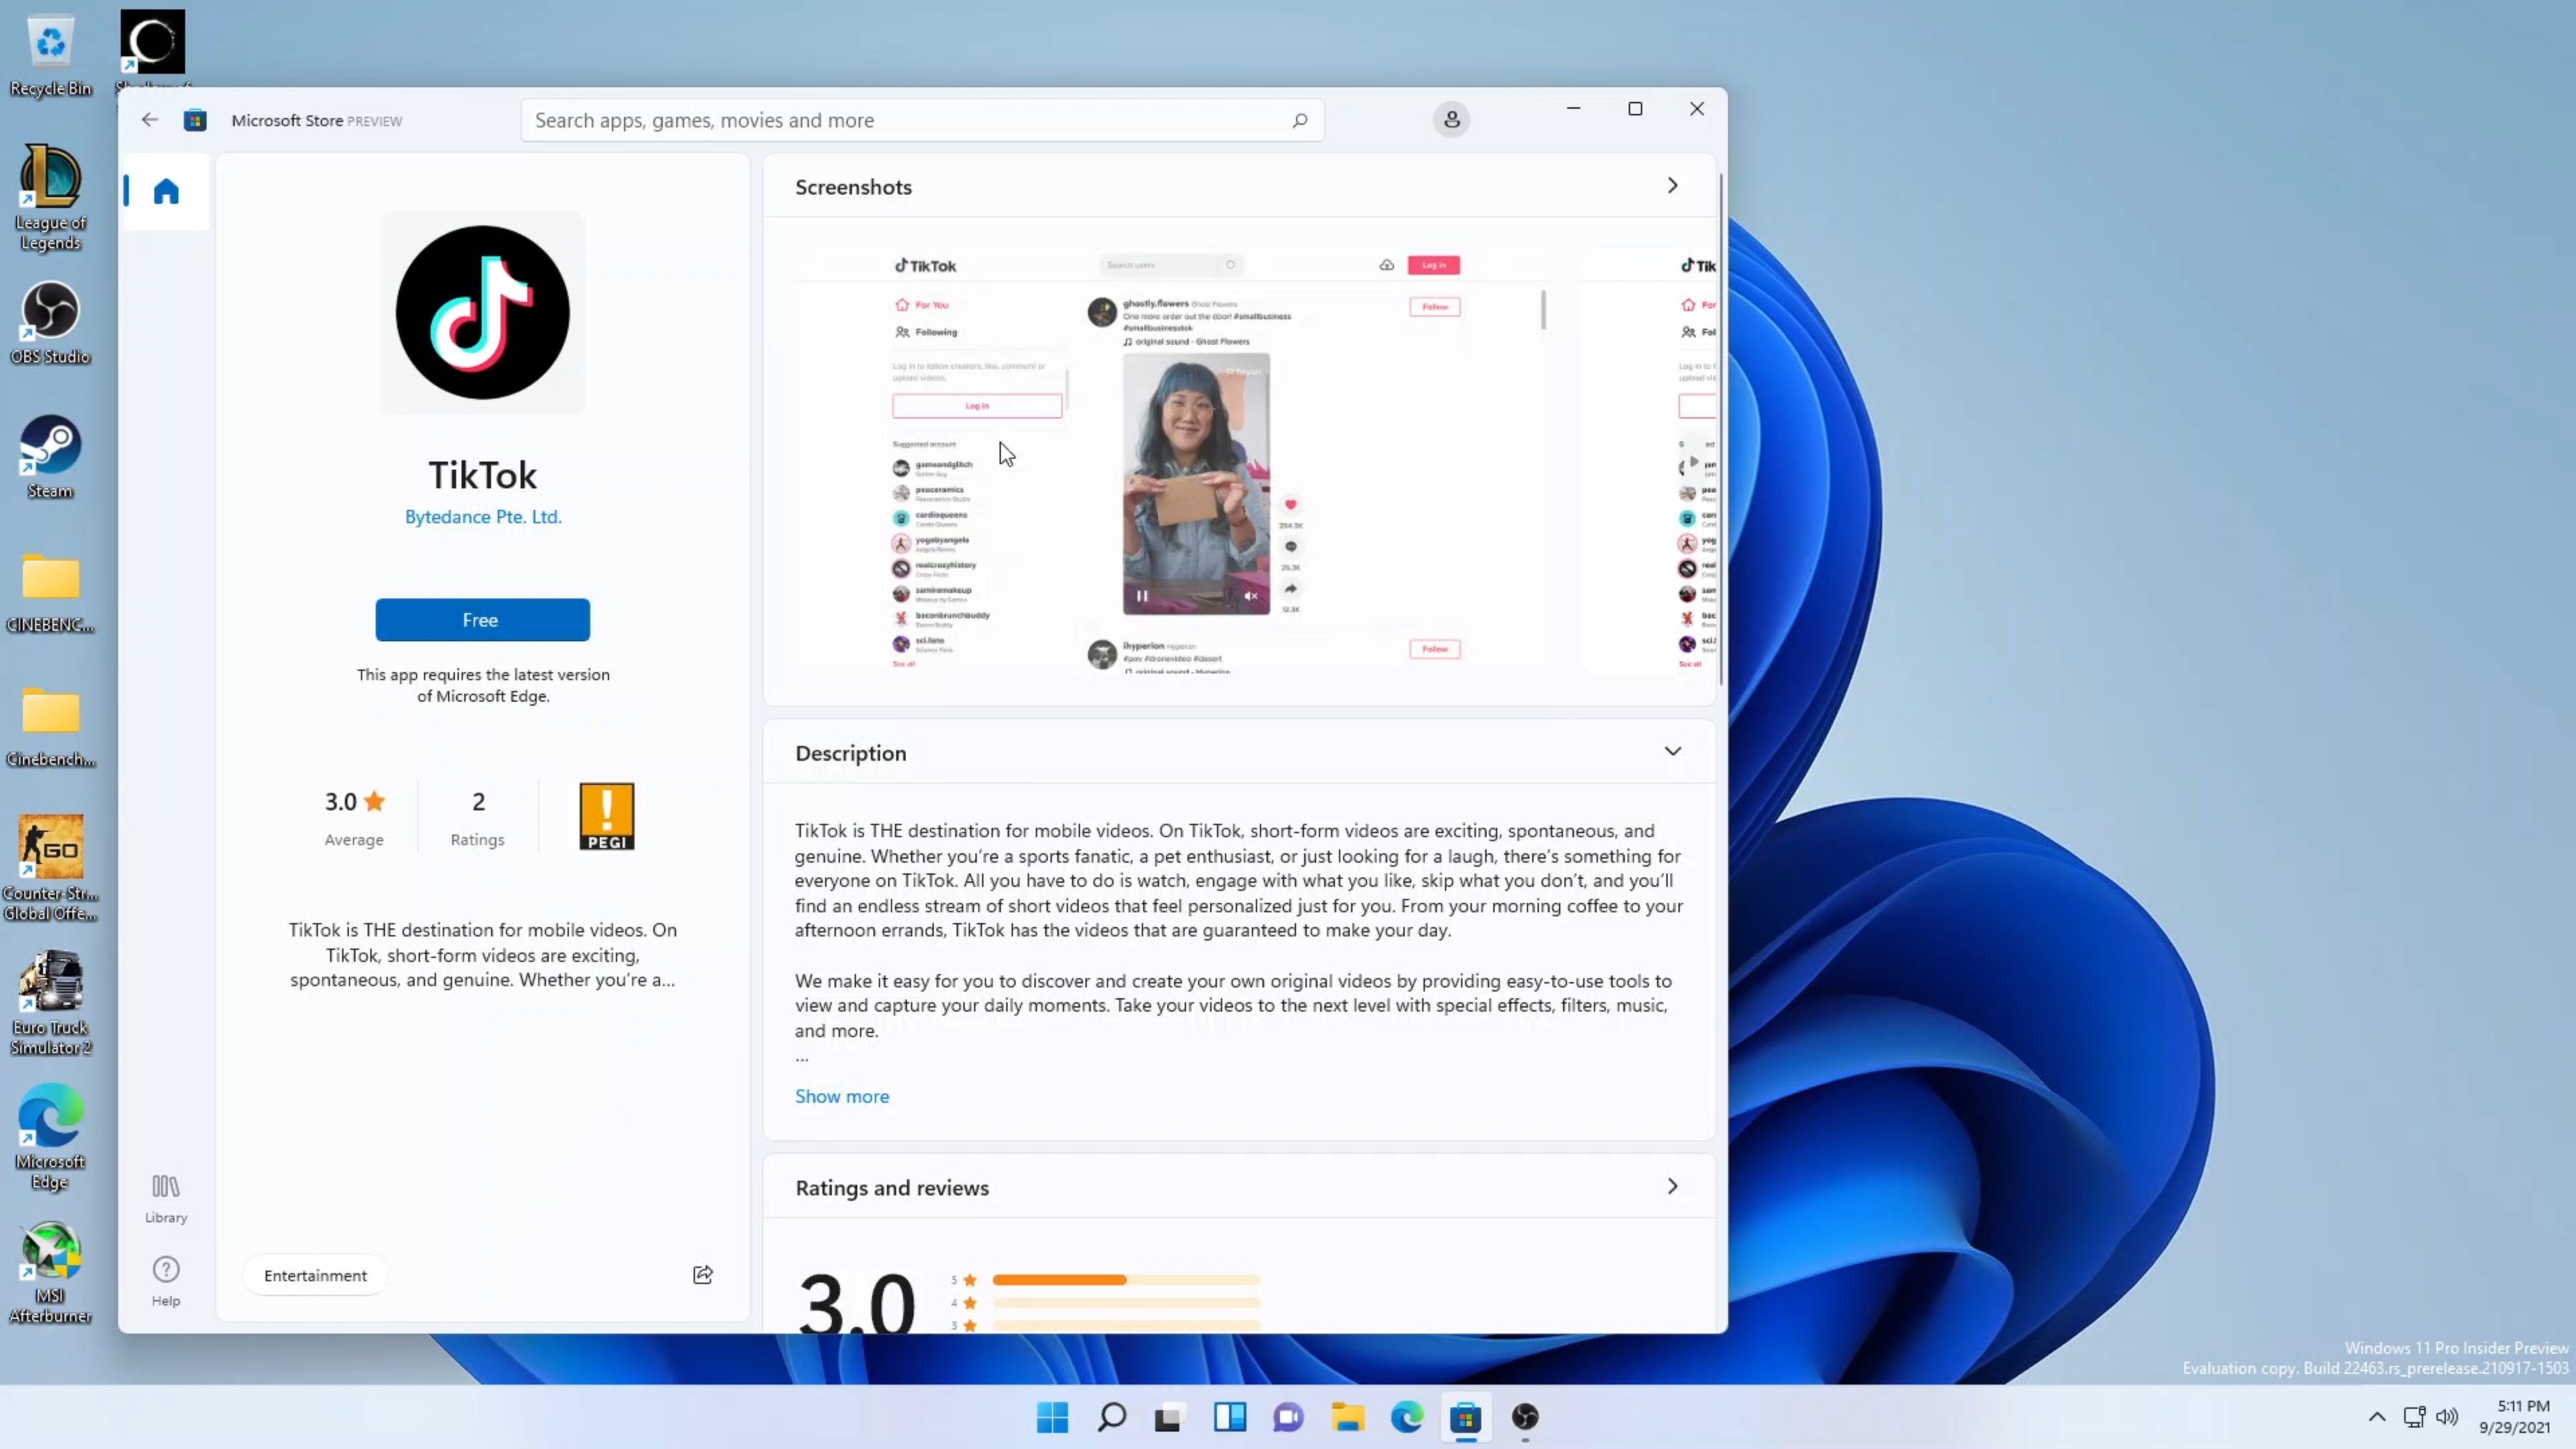
Task: Click the 5-star rating bar
Action: point(1126,1280)
